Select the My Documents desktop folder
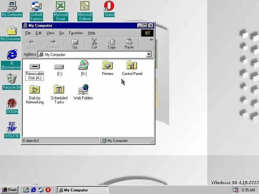This screenshot has height=194, width=259. 11,34
